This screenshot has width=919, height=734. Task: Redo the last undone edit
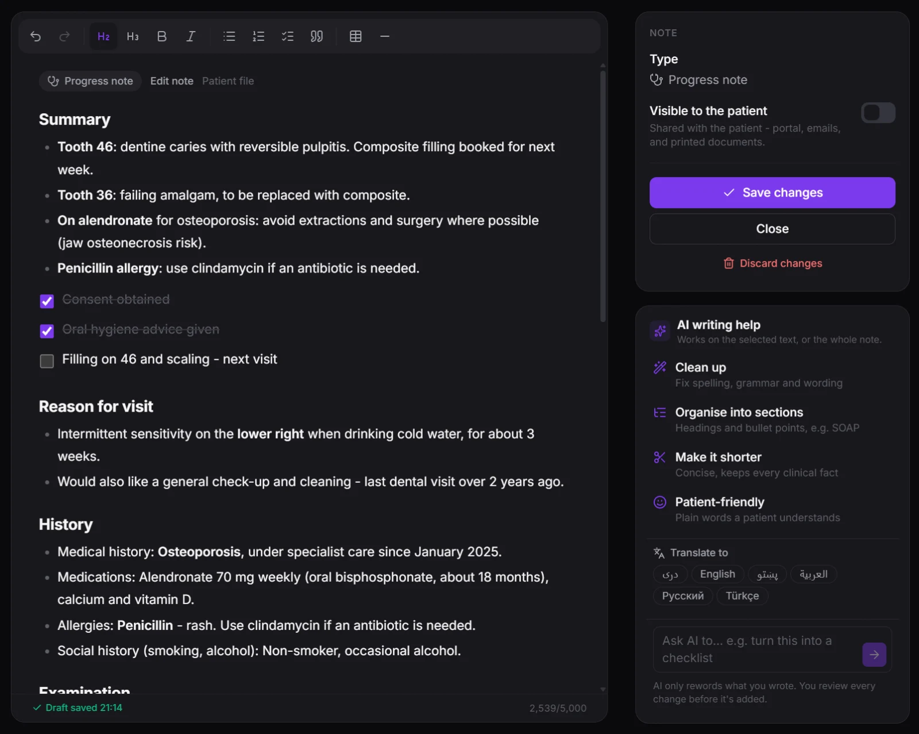pos(64,36)
